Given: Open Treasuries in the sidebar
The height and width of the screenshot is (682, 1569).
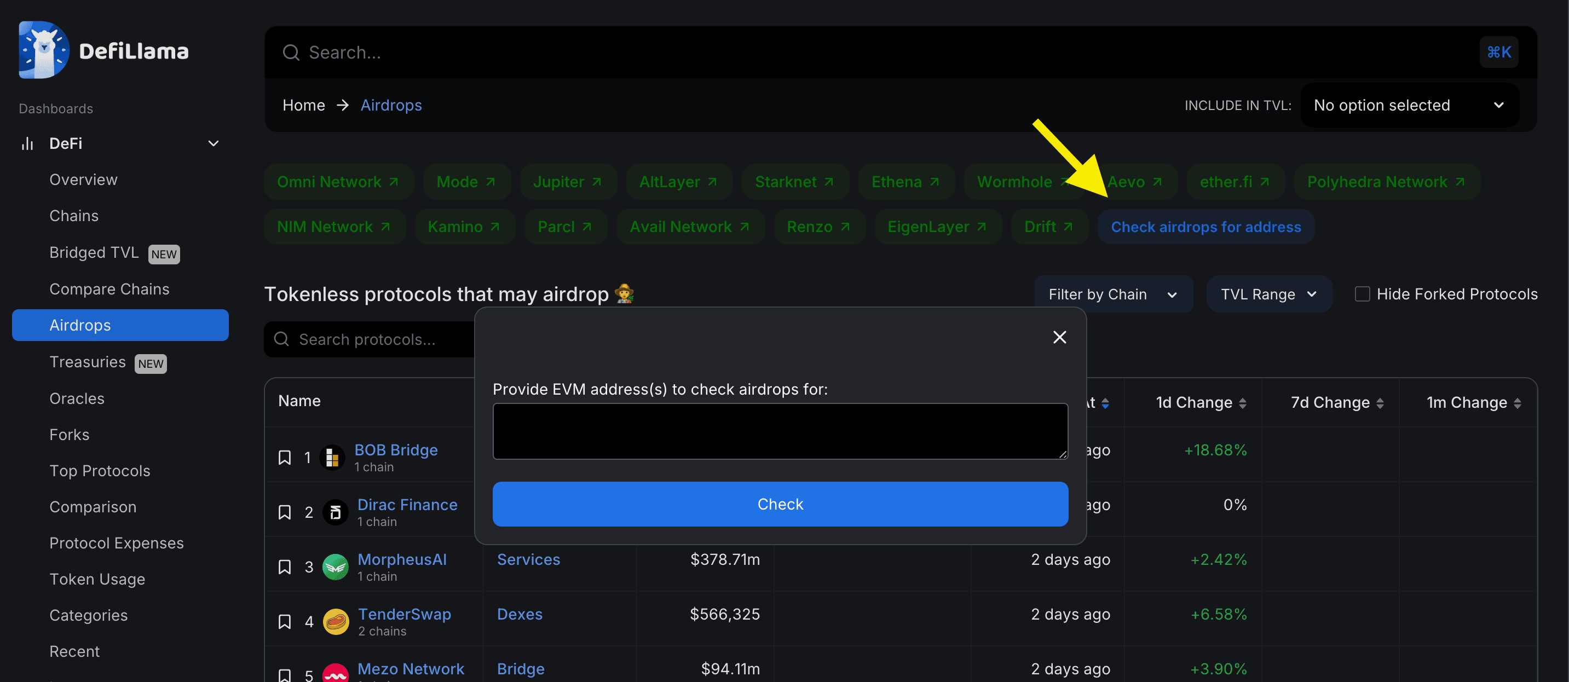Looking at the screenshot, I should 88,362.
